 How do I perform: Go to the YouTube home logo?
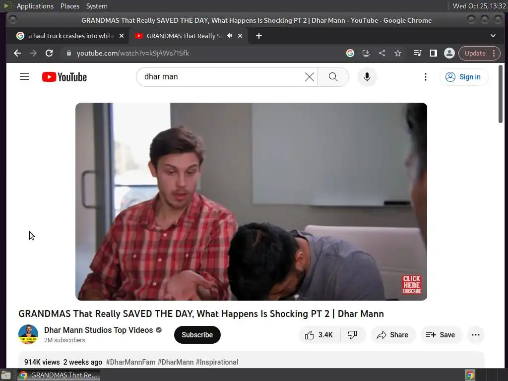pos(64,77)
